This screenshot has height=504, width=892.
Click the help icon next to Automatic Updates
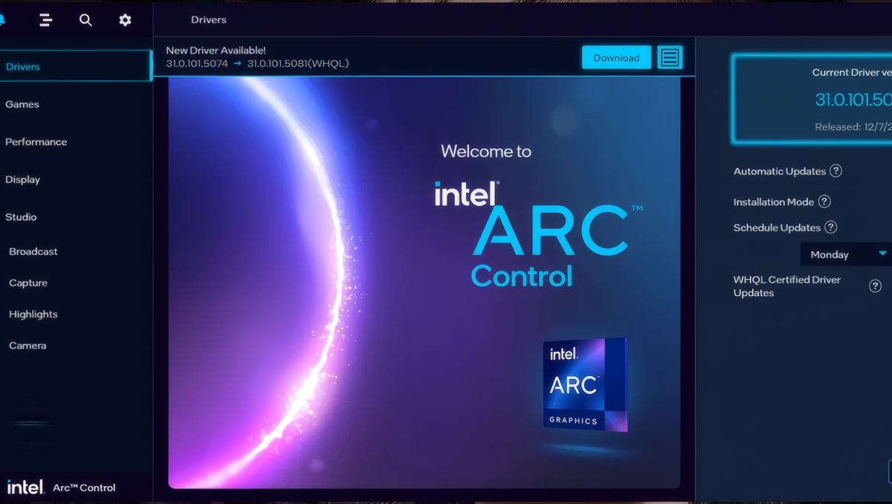(x=836, y=171)
